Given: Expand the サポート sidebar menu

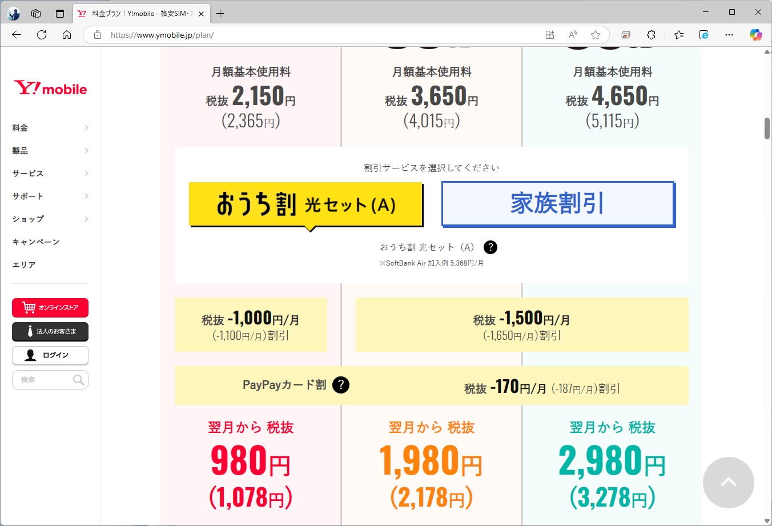Looking at the screenshot, I should [50, 196].
